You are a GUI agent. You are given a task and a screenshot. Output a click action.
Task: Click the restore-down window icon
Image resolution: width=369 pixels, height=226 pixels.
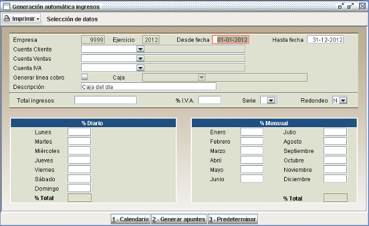click(341, 6)
